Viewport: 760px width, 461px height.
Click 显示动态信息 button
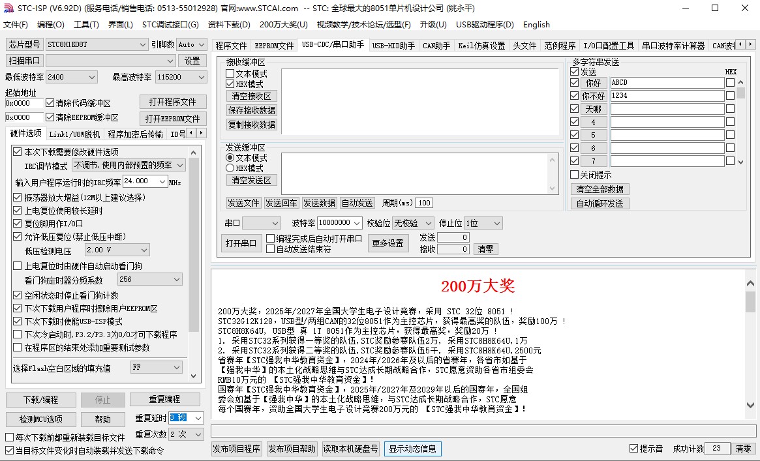pos(413,449)
